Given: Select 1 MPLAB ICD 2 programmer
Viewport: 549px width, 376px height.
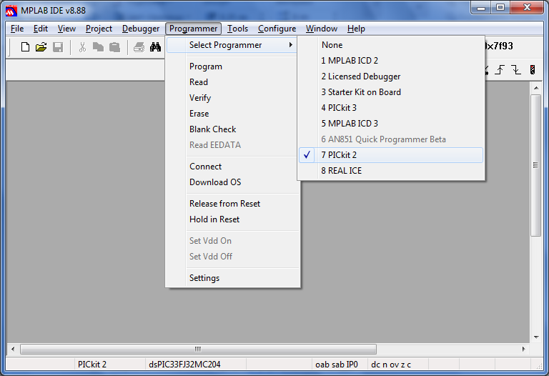Looking at the screenshot, I should pyautogui.click(x=391, y=61).
